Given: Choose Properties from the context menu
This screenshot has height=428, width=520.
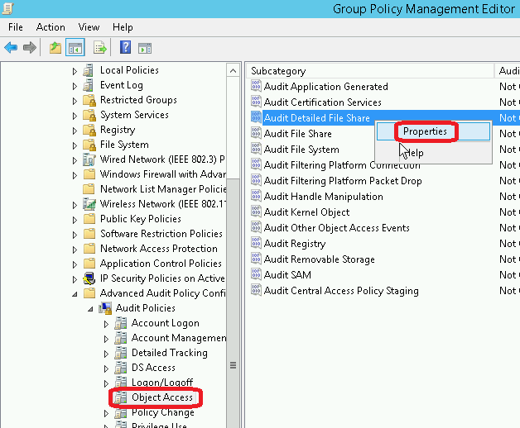Looking at the screenshot, I should pyautogui.click(x=425, y=131).
